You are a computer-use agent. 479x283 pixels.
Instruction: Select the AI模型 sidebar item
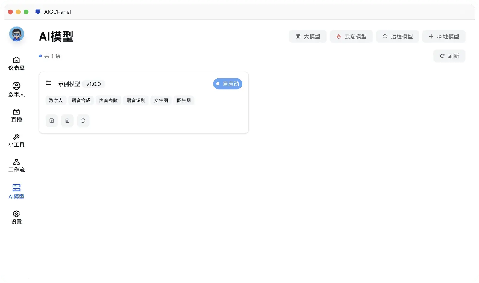[x=16, y=192]
